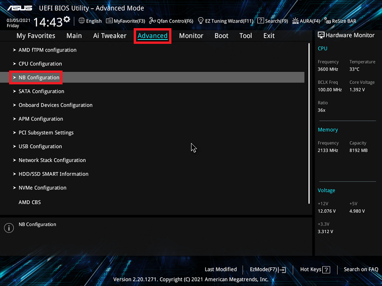This screenshot has width=382, height=286.
Task: Open the settings gear next to the clock
Action: click(x=66, y=20)
